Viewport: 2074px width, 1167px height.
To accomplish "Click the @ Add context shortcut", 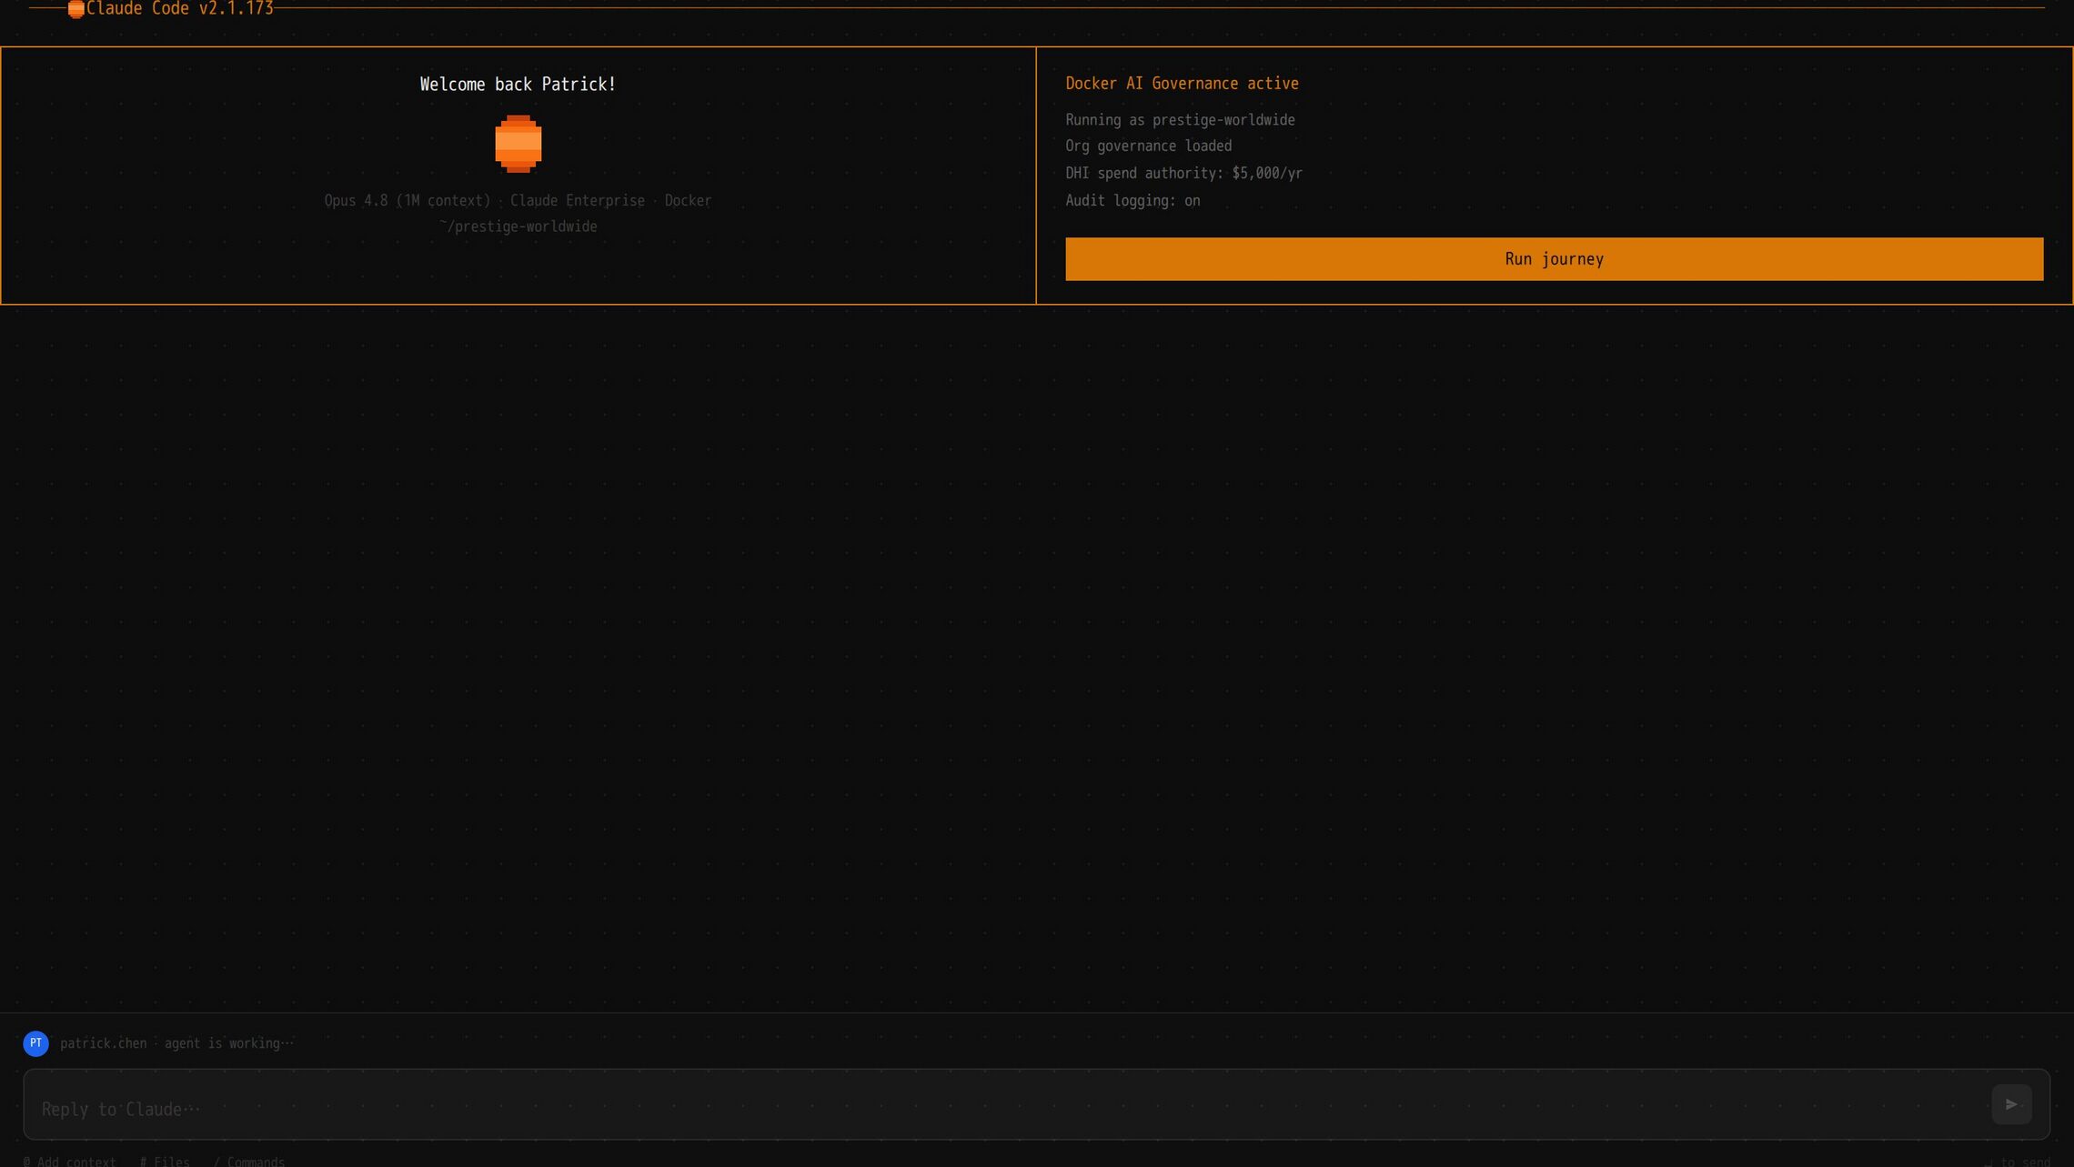I will (x=70, y=1162).
